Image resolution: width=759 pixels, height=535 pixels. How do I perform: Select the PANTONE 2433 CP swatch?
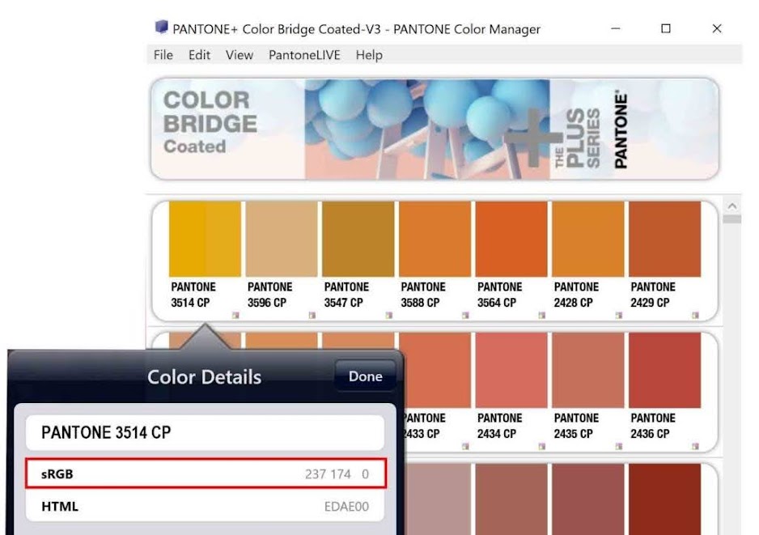pyautogui.click(x=435, y=370)
